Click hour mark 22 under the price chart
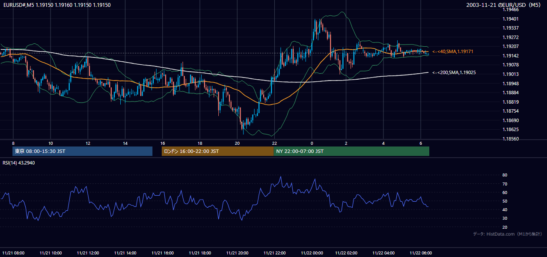 coord(274,143)
